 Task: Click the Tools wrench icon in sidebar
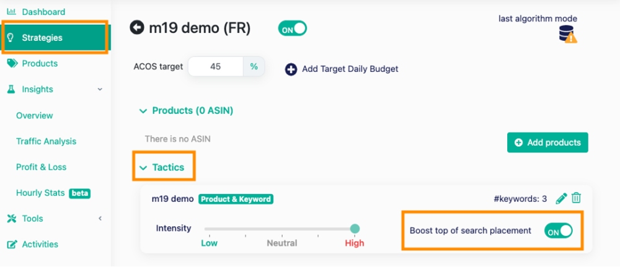(12, 218)
